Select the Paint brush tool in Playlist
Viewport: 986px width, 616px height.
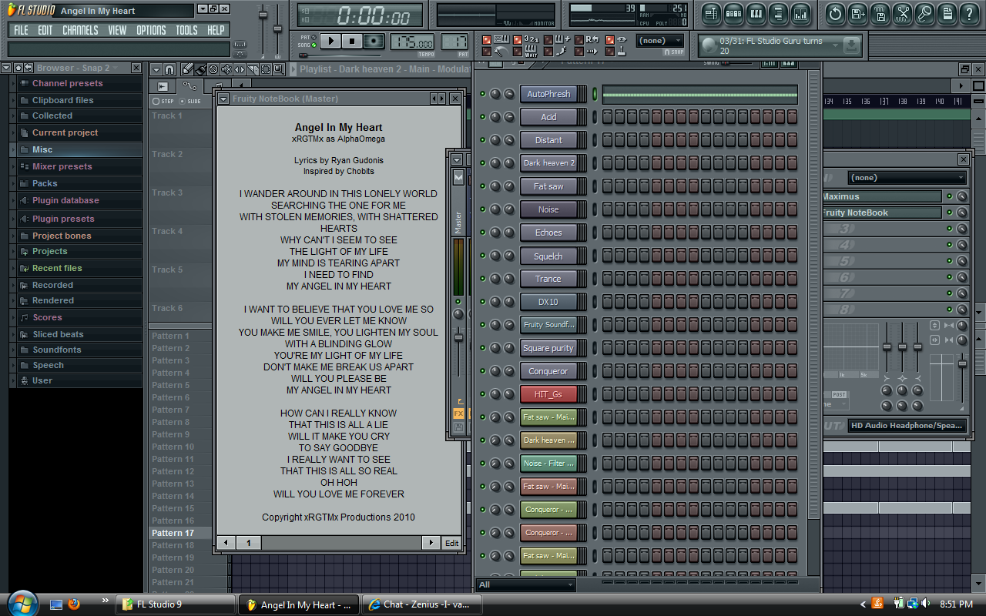click(x=200, y=69)
